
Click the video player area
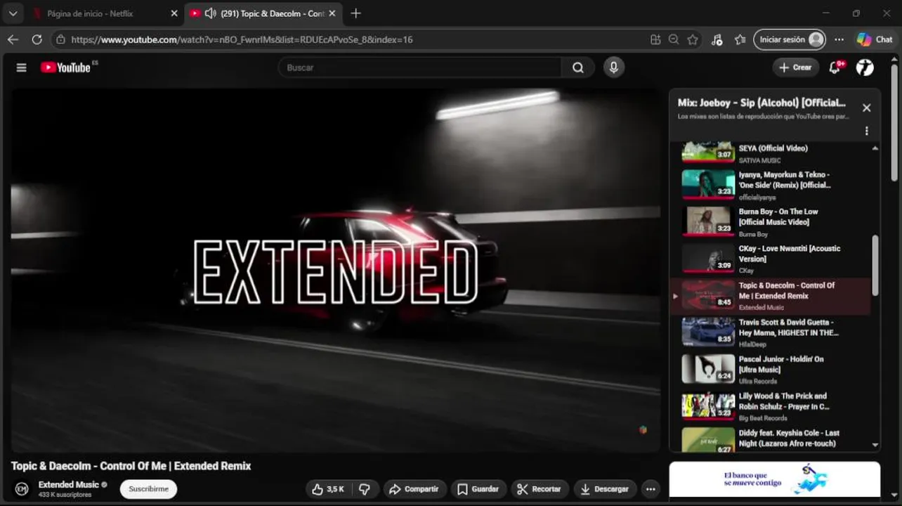tap(336, 271)
